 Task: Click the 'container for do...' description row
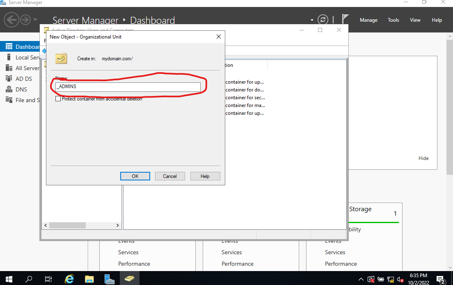(x=245, y=90)
